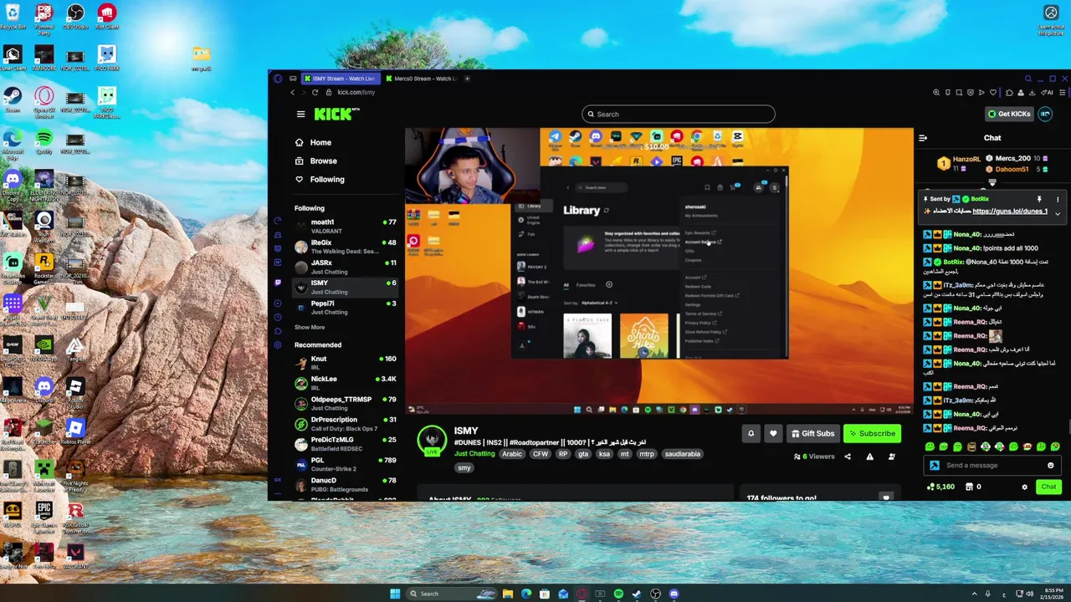The image size is (1071, 602).
Task: Share the ISMY stream
Action: (x=848, y=457)
